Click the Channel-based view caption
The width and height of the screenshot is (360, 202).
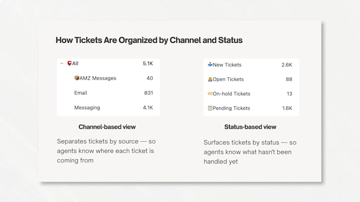[x=107, y=127]
